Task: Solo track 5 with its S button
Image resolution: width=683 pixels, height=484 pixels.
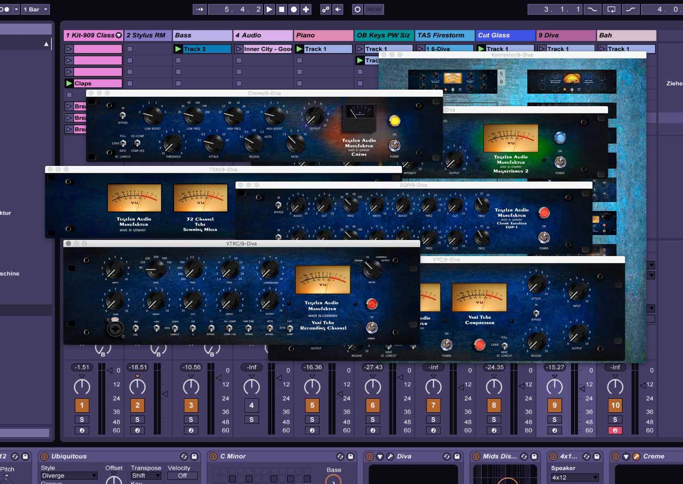Action: coord(312,420)
